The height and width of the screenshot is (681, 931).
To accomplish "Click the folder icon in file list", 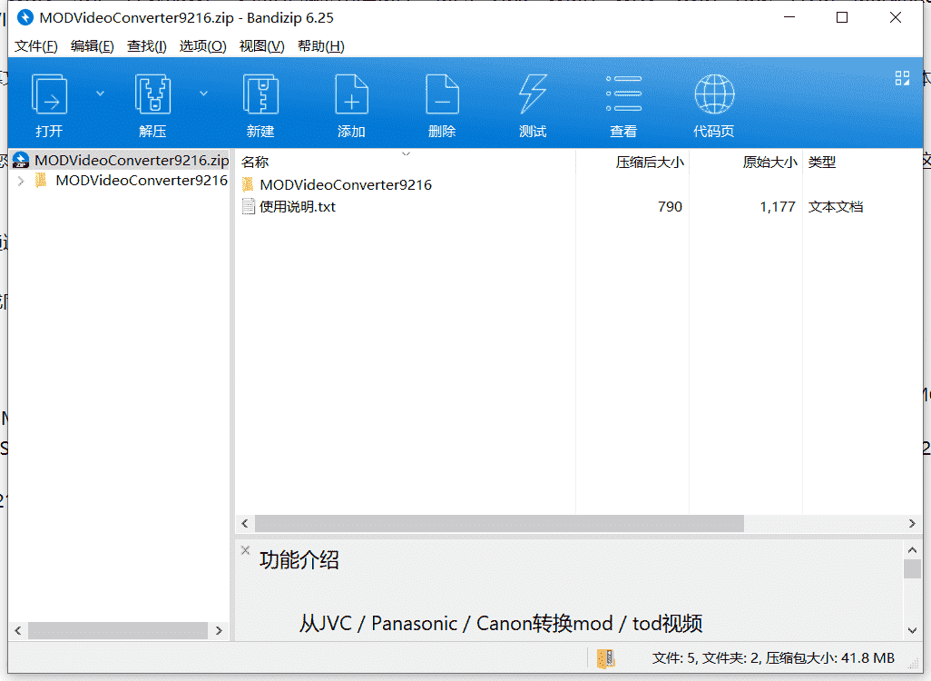I will pyautogui.click(x=249, y=185).
